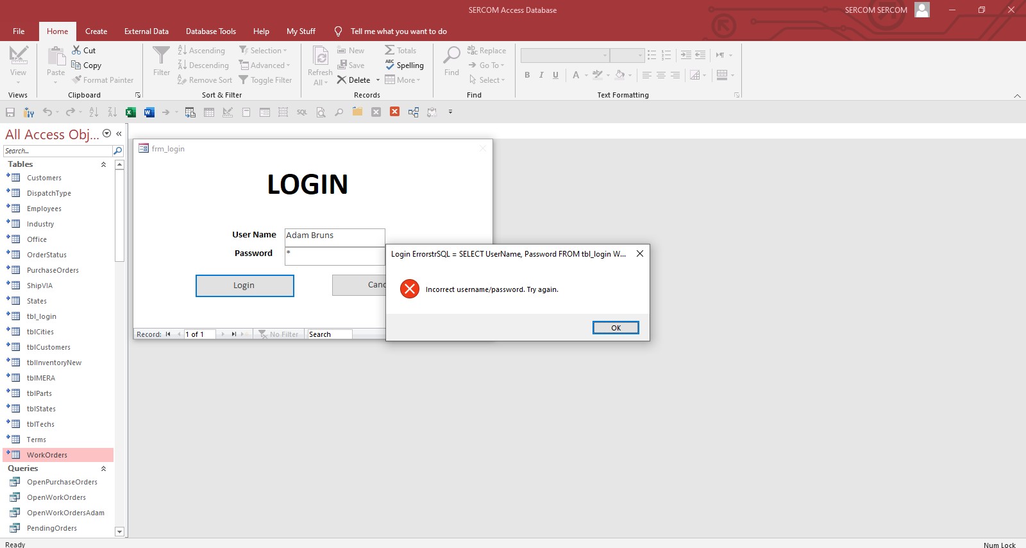Click the datasheet table icon in quick toolbar
This screenshot has height=548, width=1026.
coord(209,112)
